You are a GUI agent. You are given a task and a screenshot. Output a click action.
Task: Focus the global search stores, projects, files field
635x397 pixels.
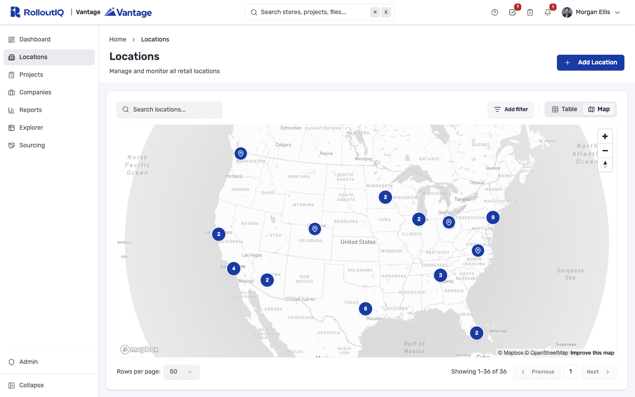click(x=320, y=12)
